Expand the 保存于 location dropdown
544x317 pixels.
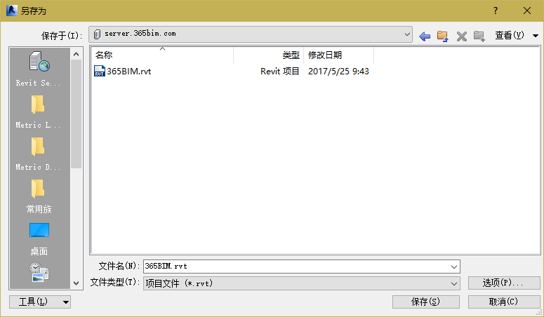click(407, 34)
